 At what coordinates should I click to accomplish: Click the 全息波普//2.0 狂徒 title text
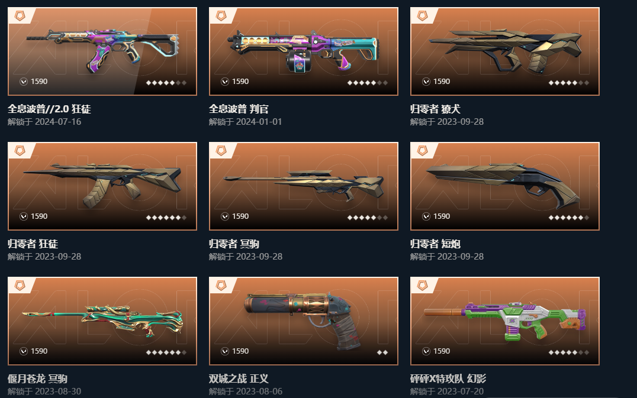tap(49, 109)
